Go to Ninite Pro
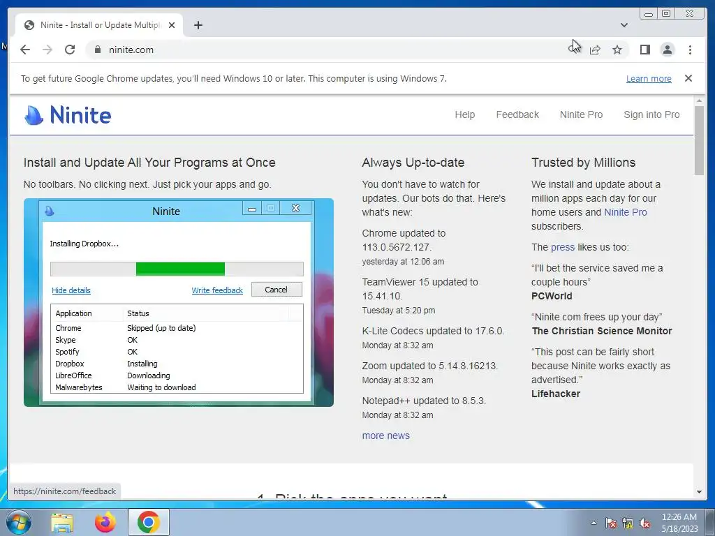The height and width of the screenshot is (536, 715). pos(581,114)
